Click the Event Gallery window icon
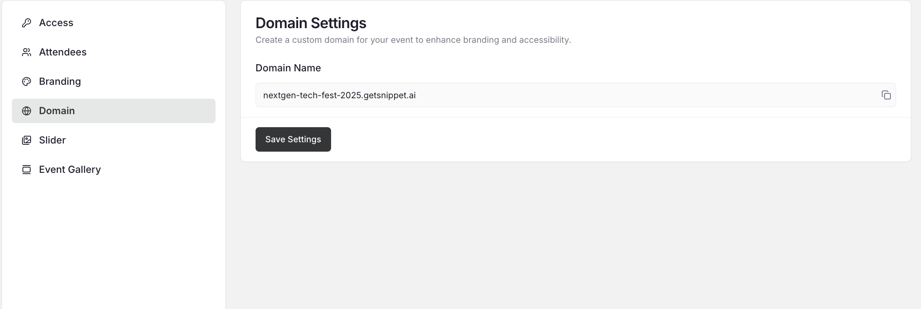The width and height of the screenshot is (921, 309). click(27, 169)
